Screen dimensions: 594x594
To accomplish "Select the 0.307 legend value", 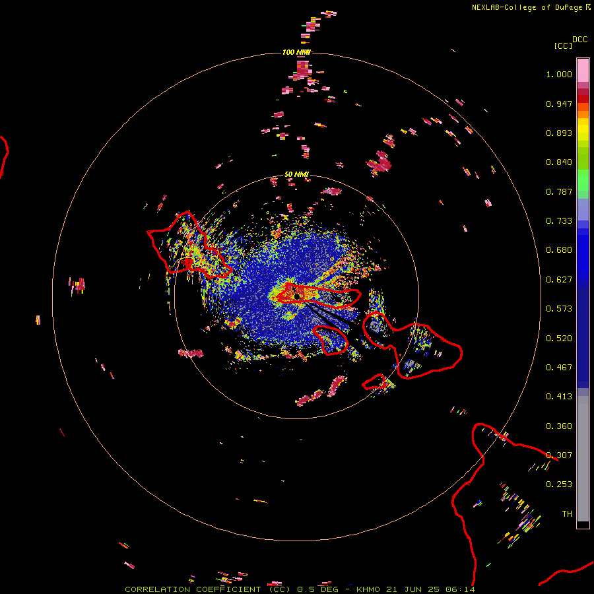I will coord(559,455).
